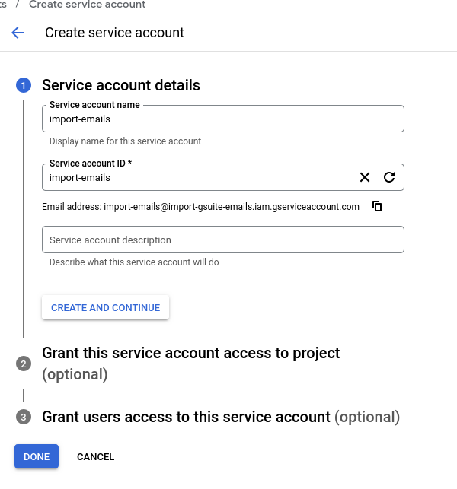Cancel creating the service account
The width and height of the screenshot is (457, 489).
95,456
